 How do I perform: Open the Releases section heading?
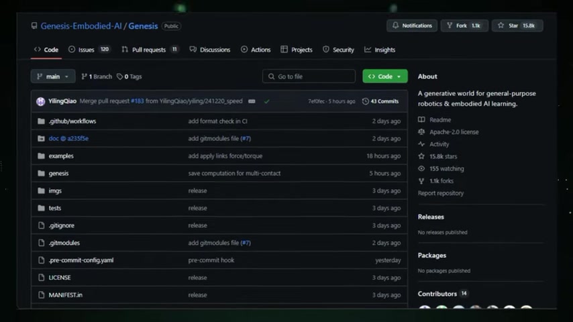click(x=431, y=217)
